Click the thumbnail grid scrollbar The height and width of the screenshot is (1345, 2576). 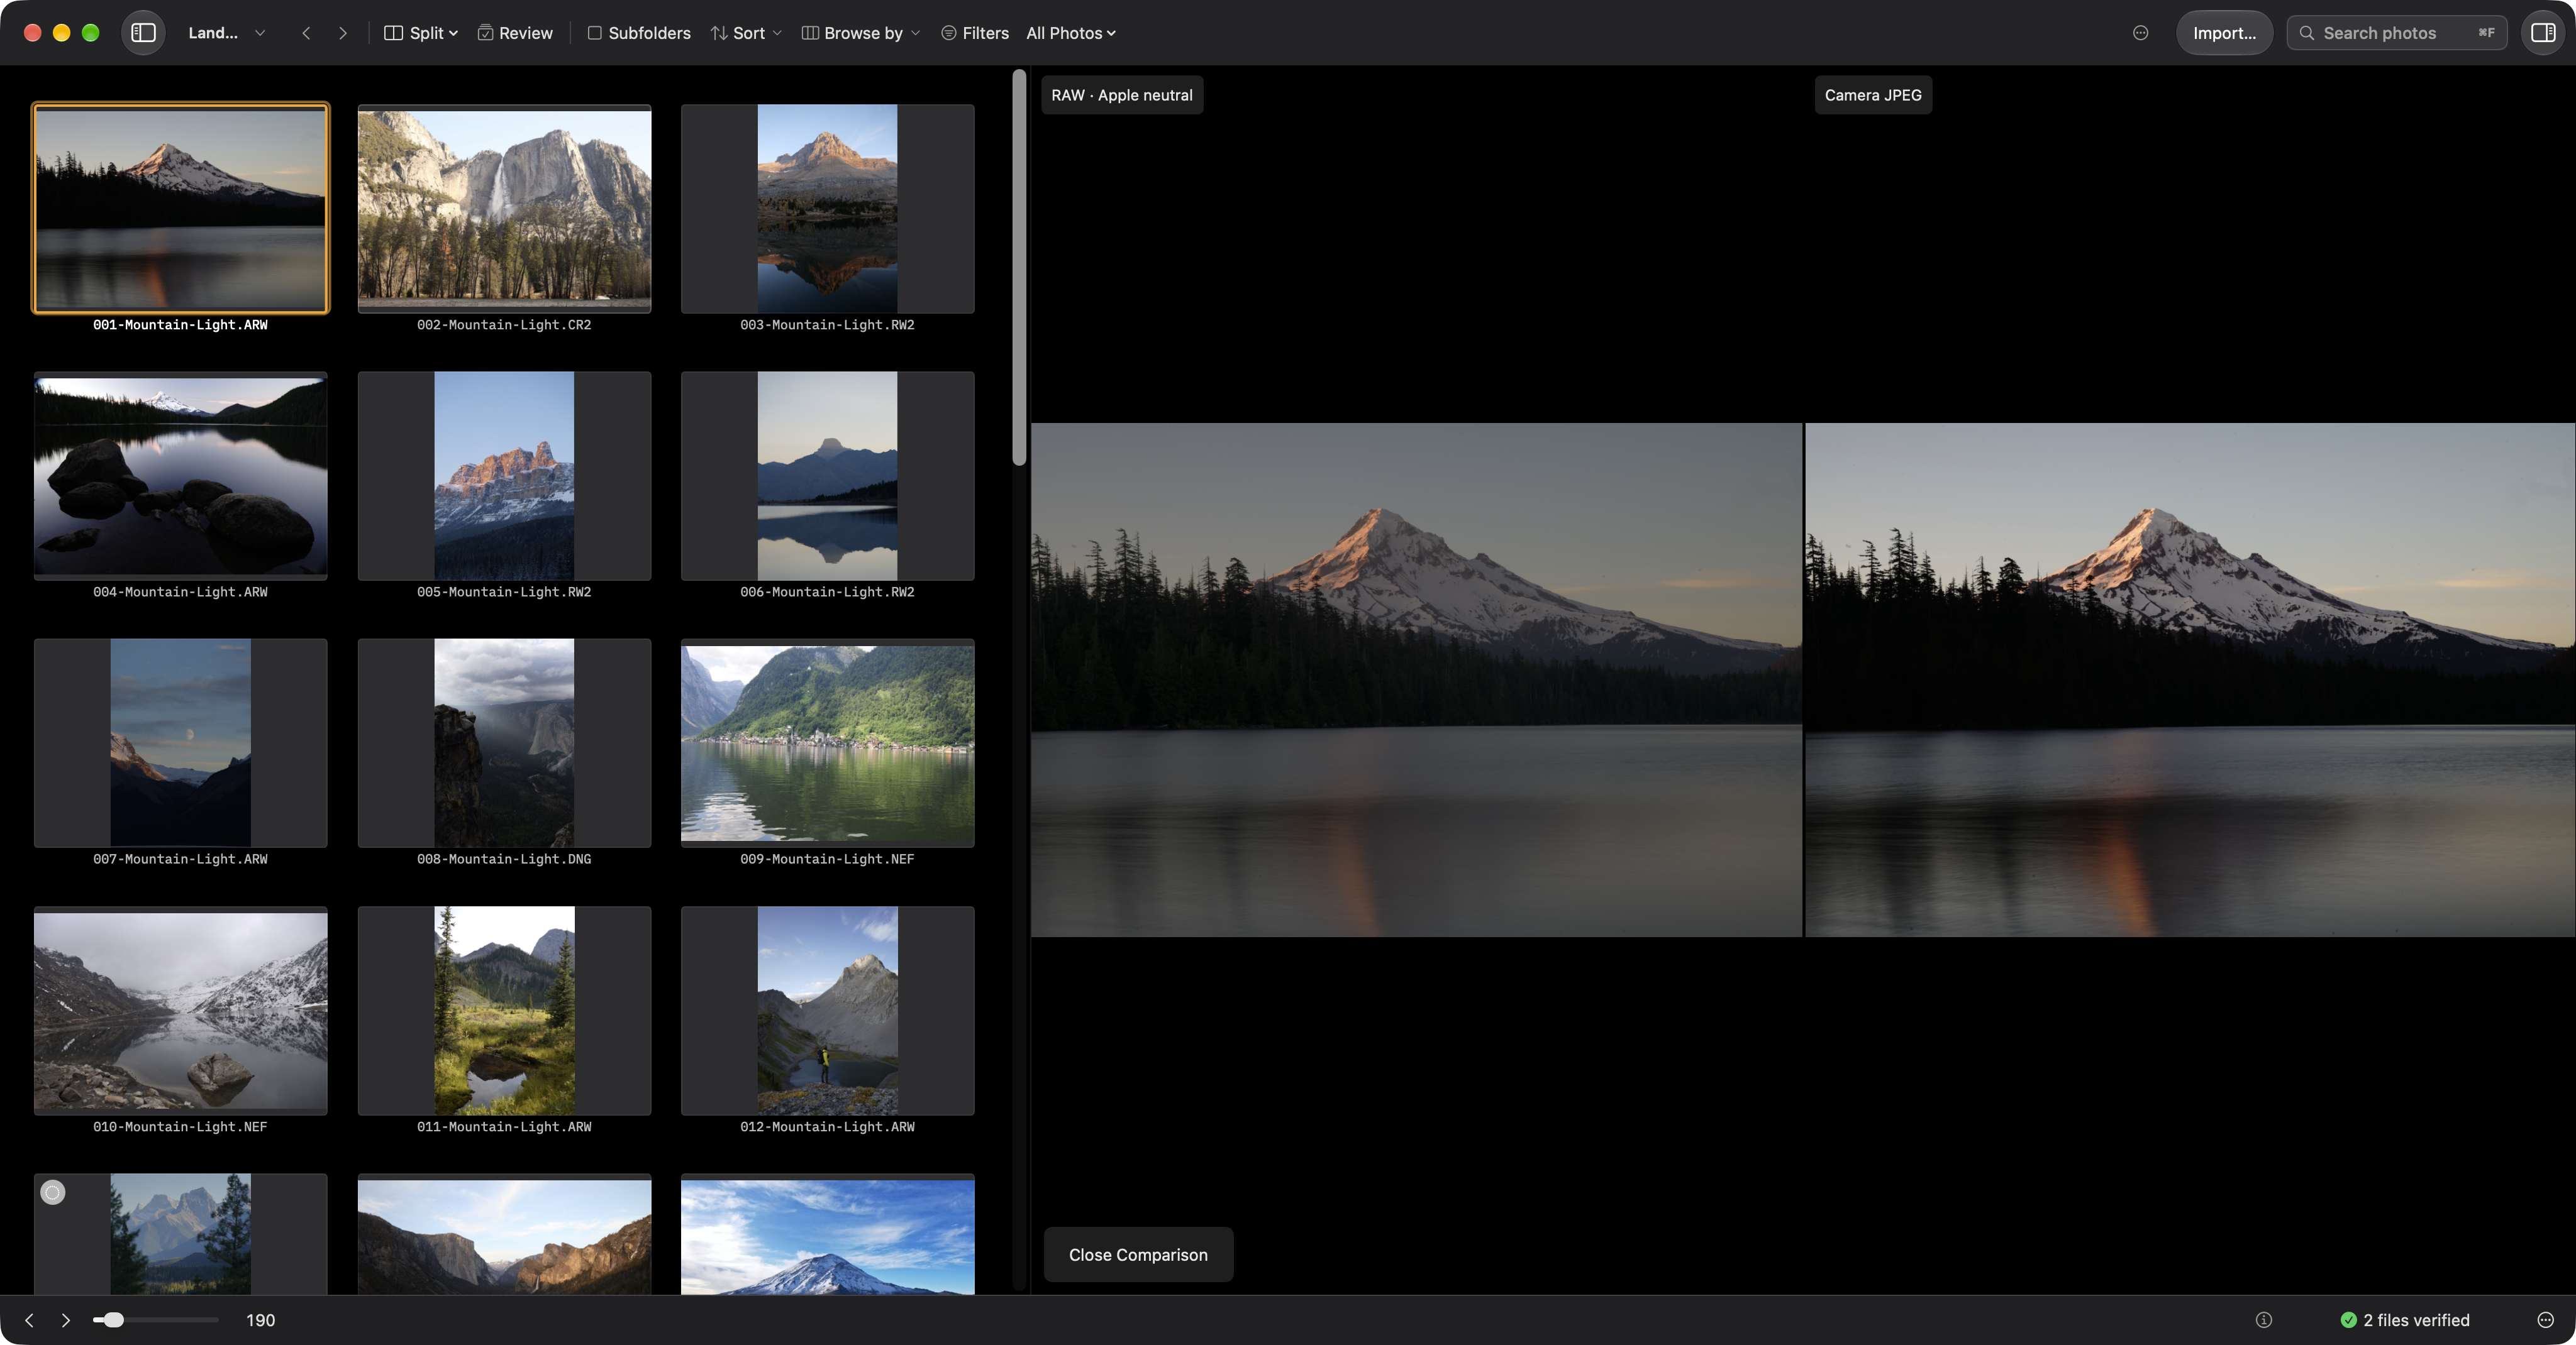[1019, 267]
